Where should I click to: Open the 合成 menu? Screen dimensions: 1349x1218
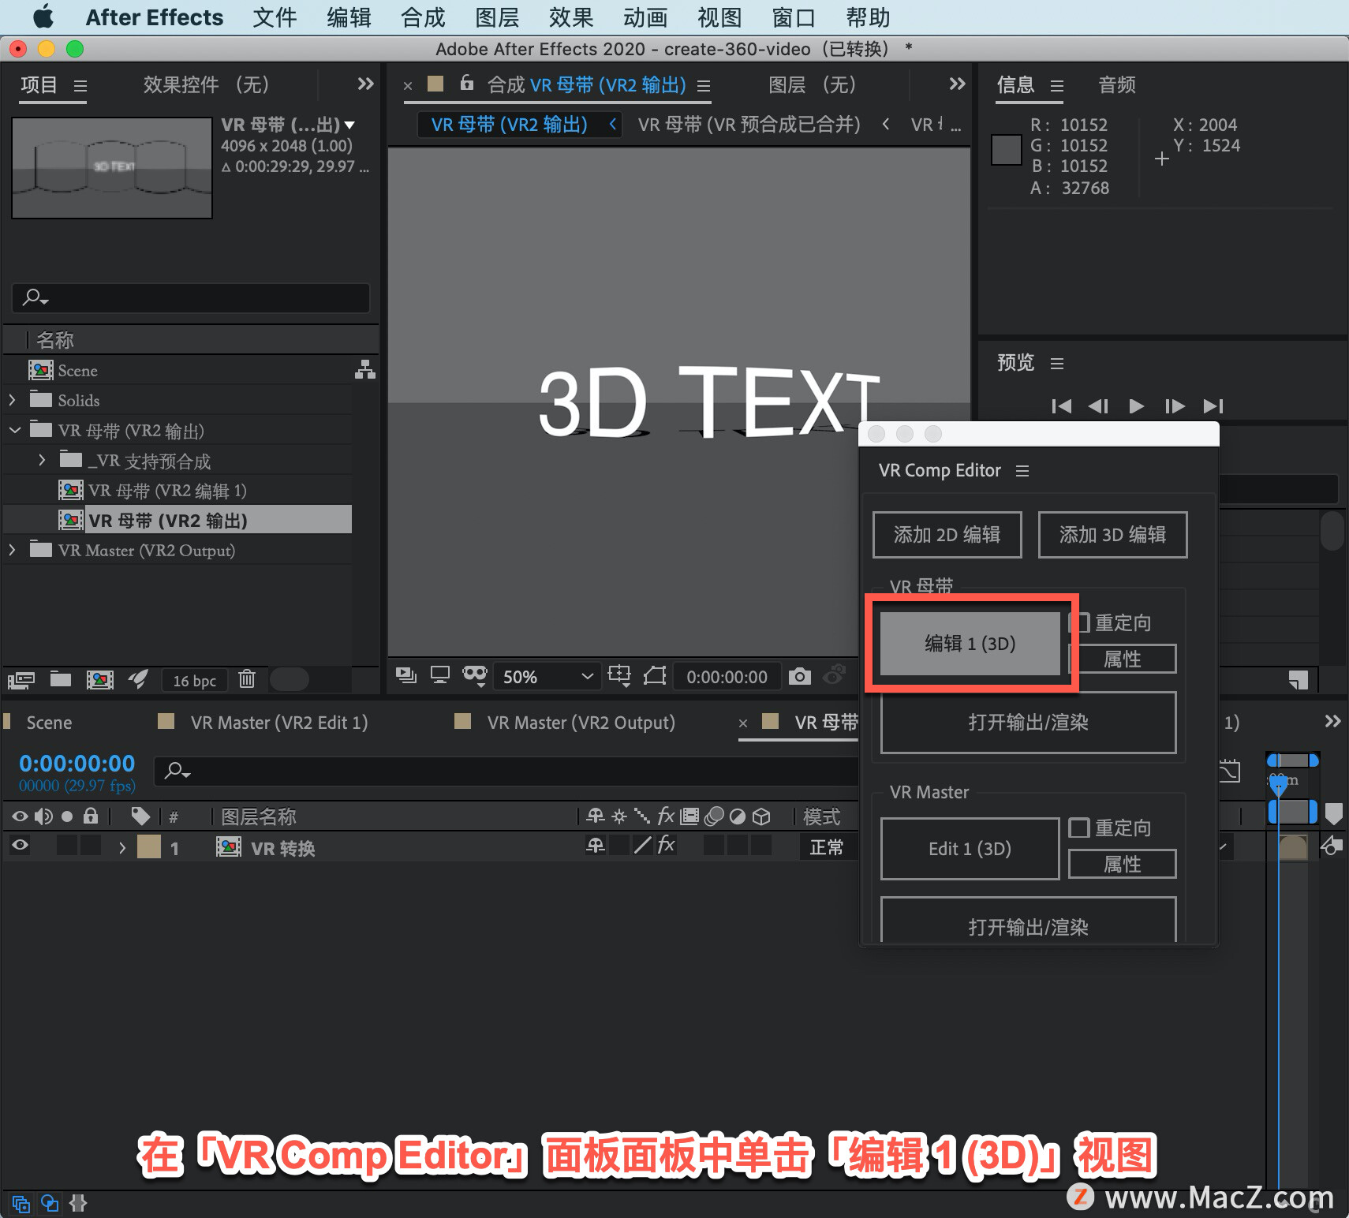[423, 17]
